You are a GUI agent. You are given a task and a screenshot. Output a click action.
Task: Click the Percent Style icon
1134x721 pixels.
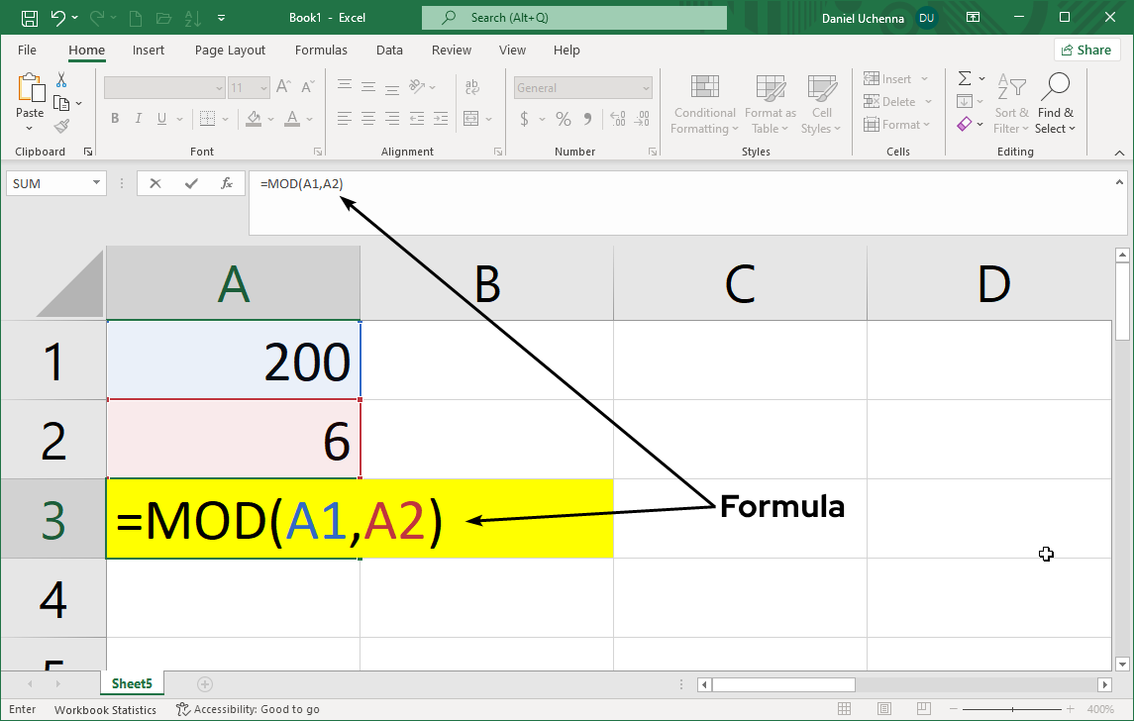click(563, 118)
